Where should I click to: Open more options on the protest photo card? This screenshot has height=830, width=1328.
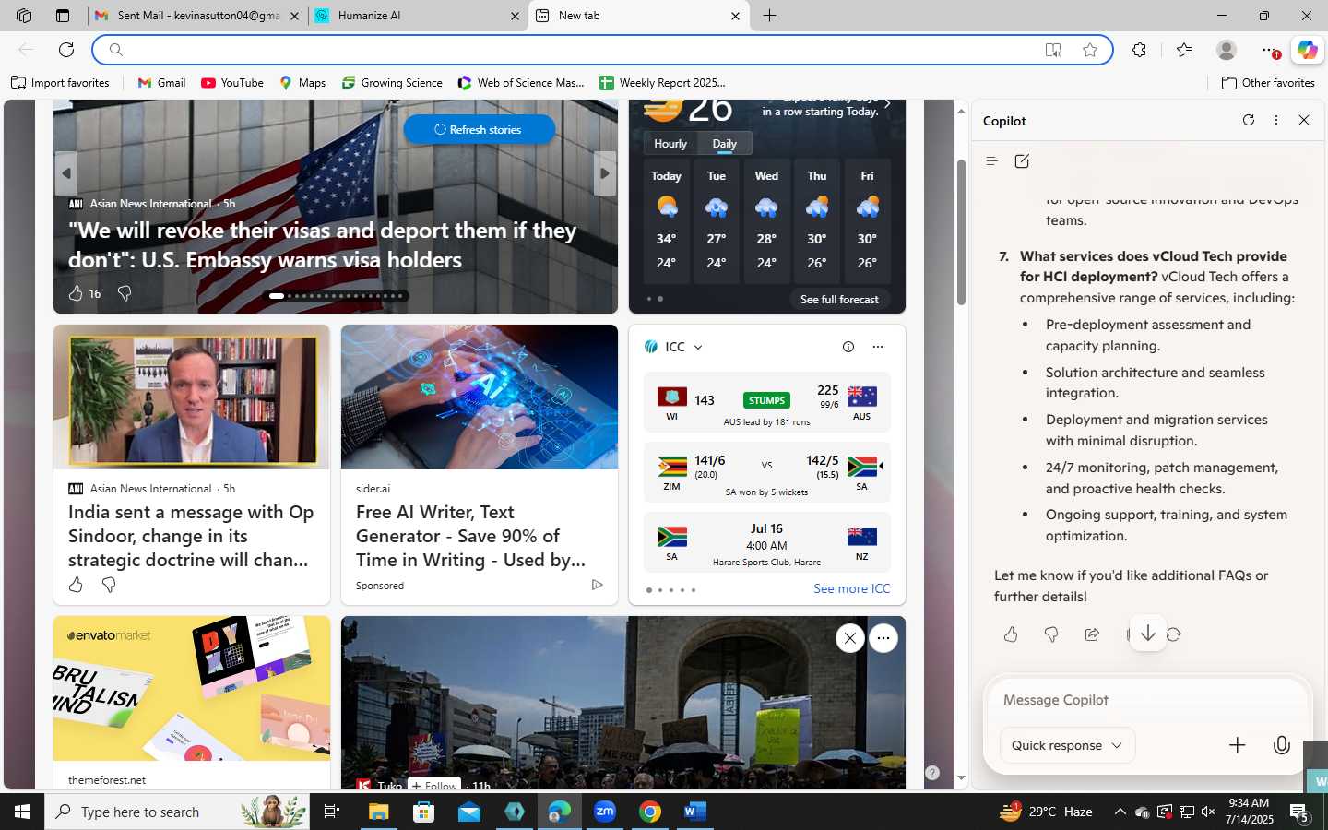tap(883, 638)
